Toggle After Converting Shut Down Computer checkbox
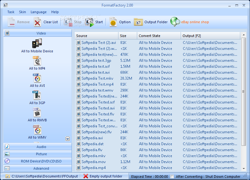 point(172,177)
